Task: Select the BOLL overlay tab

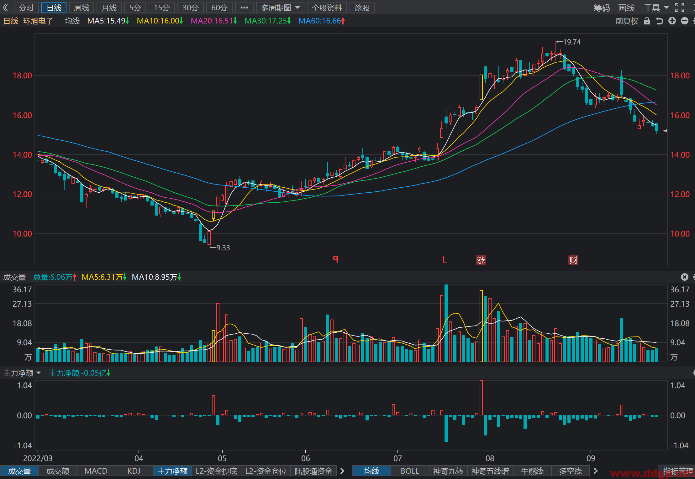Action: pyautogui.click(x=410, y=471)
